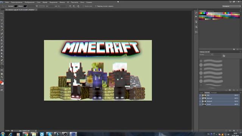242x136 pixels.
Task: Click the foreground color swatch
Action: [x=1, y=82]
